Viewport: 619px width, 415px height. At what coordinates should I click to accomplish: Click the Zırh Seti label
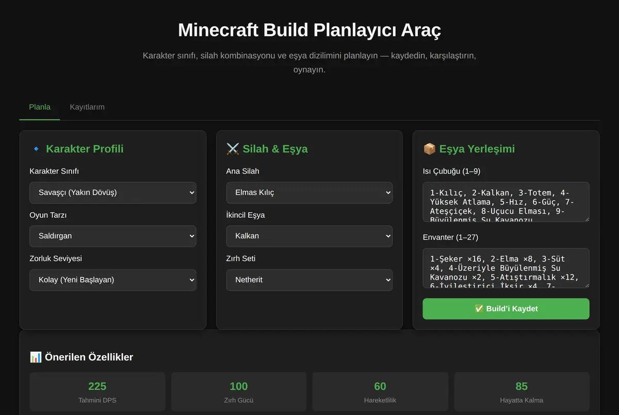[240, 258]
